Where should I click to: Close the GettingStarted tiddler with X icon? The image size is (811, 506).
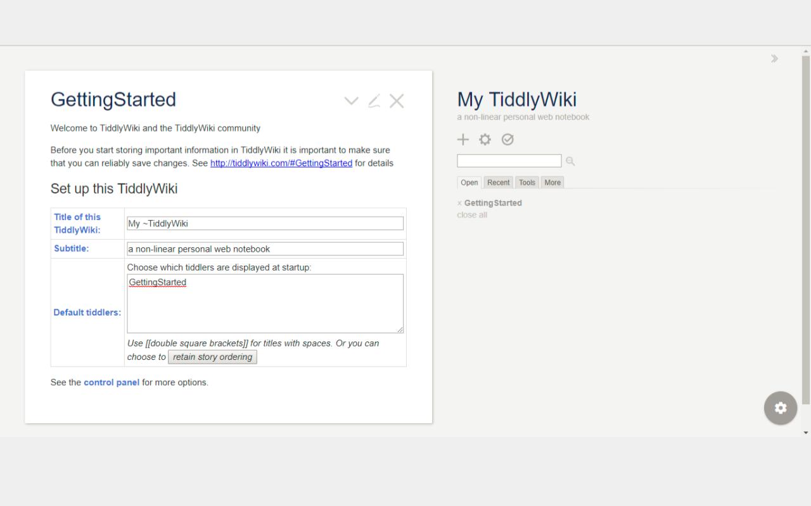pos(397,101)
